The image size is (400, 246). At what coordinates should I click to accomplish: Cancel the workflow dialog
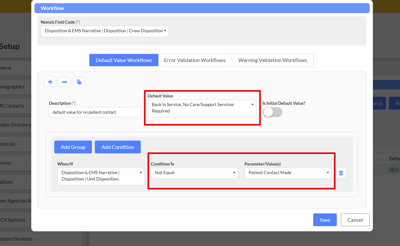tap(355, 220)
